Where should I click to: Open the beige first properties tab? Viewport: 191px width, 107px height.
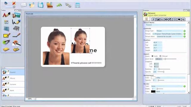(x=147, y=19)
